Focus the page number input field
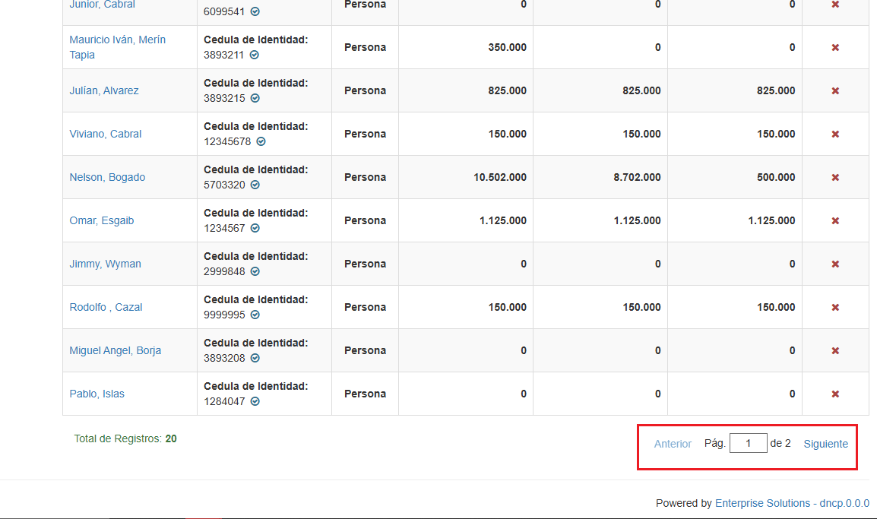The image size is (877, 519). coord(748,443)
